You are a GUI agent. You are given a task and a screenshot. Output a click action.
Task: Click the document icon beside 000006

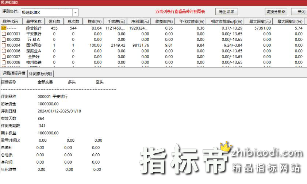point(4,51)
